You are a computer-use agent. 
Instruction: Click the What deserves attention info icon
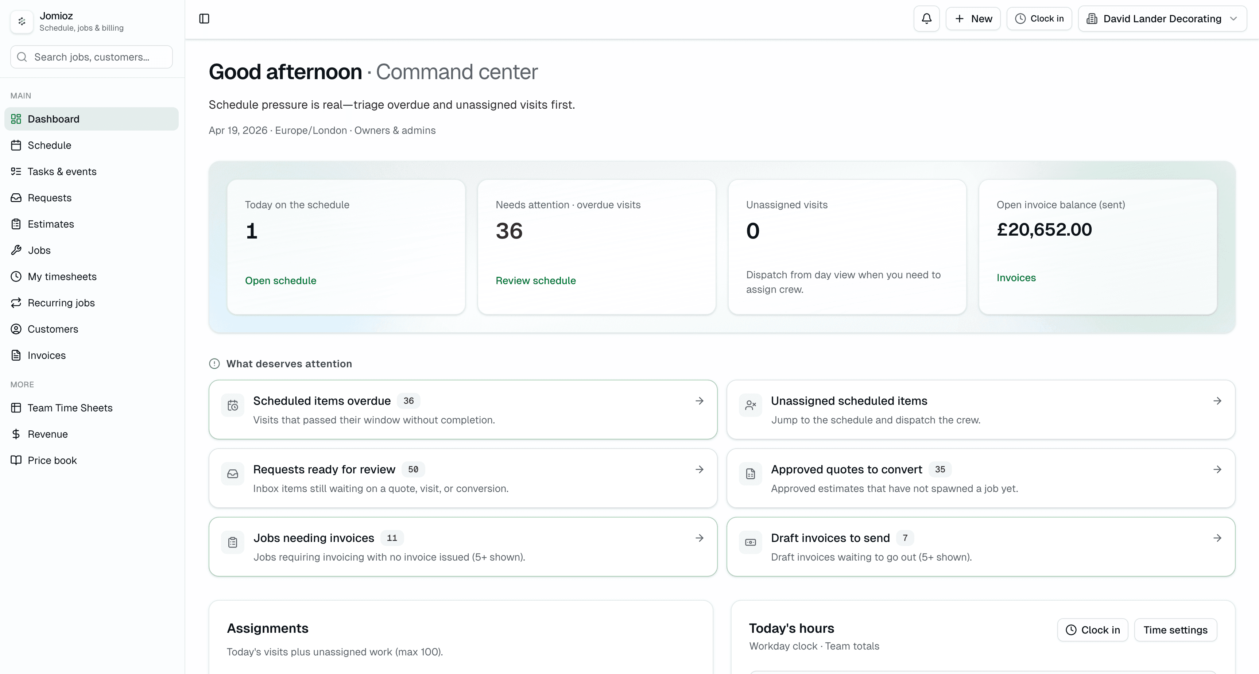click(x=214, y=364)
